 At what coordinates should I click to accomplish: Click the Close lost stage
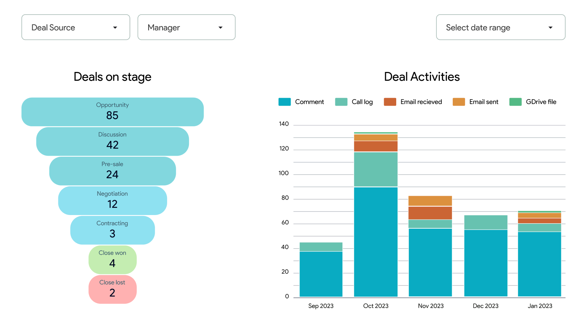tap(112, 289)
